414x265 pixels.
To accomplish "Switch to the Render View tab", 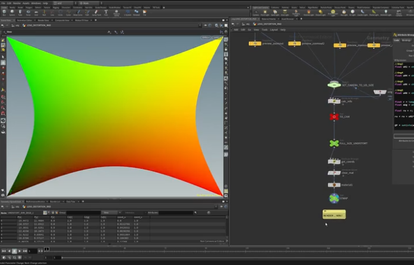I will 43,20.
